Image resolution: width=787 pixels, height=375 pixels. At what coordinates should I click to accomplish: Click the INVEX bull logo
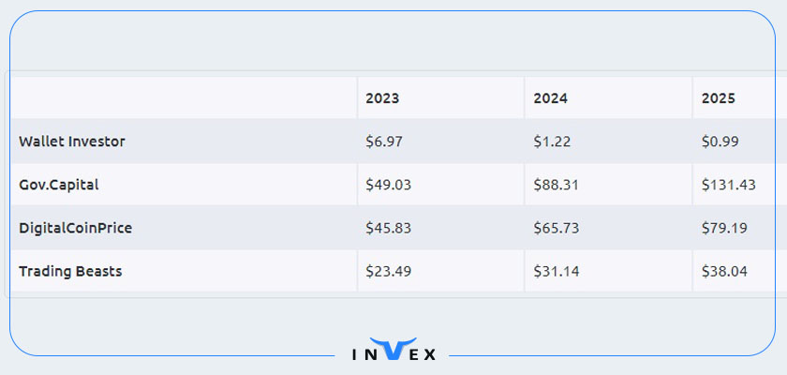tap(393, 349)
